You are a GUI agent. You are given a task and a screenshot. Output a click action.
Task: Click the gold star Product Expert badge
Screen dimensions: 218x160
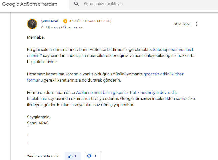pos(65,21)
